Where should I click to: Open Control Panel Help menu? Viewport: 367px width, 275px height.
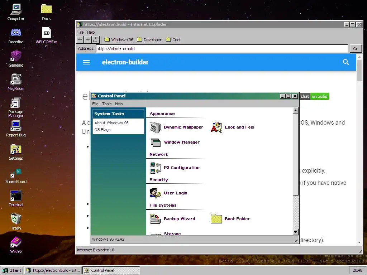pyautogui.click(x=119, y=104)
